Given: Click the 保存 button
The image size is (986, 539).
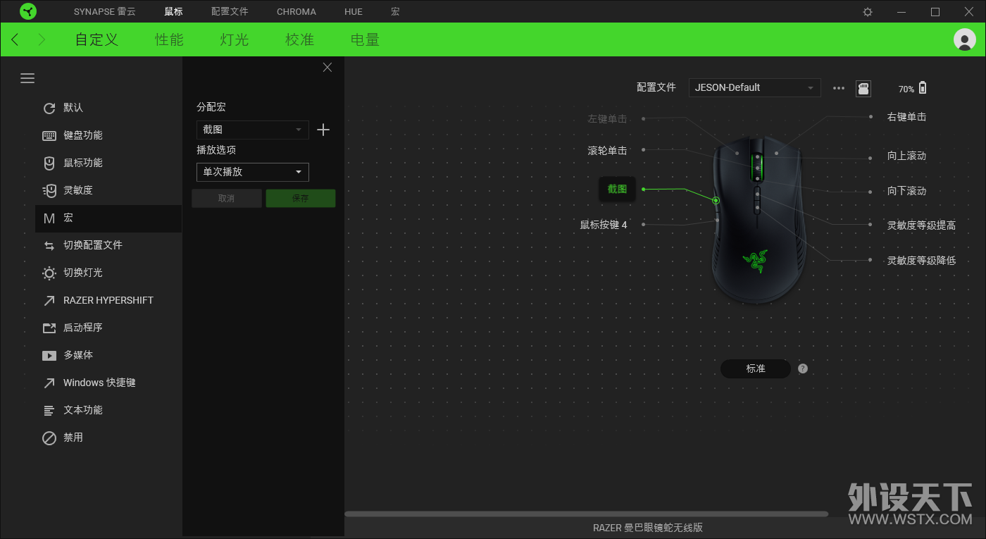Looking at the screenshot, I should coord(301,198).
